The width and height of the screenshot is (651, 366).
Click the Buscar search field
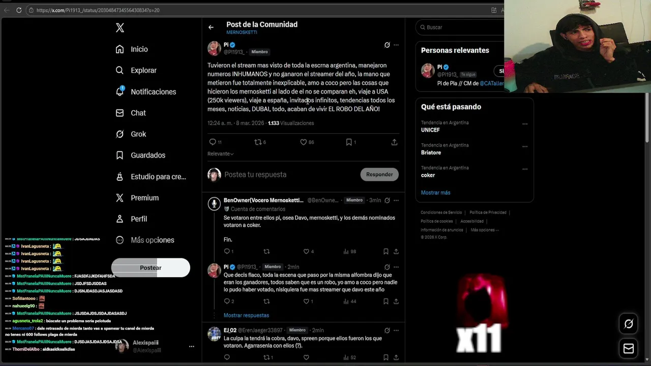(x=460, y=27)
